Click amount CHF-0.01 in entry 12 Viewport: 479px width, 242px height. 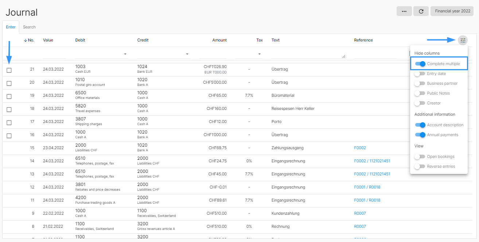(x=218, y=187)
